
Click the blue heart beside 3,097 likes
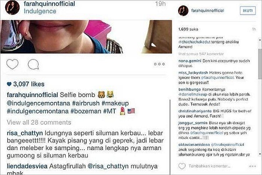(9, 84)
